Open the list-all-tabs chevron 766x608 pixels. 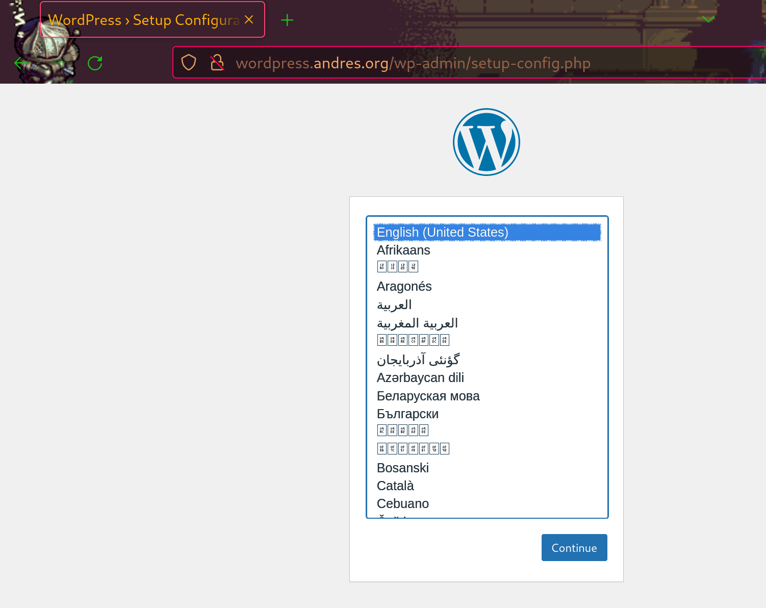pos(708,19)
